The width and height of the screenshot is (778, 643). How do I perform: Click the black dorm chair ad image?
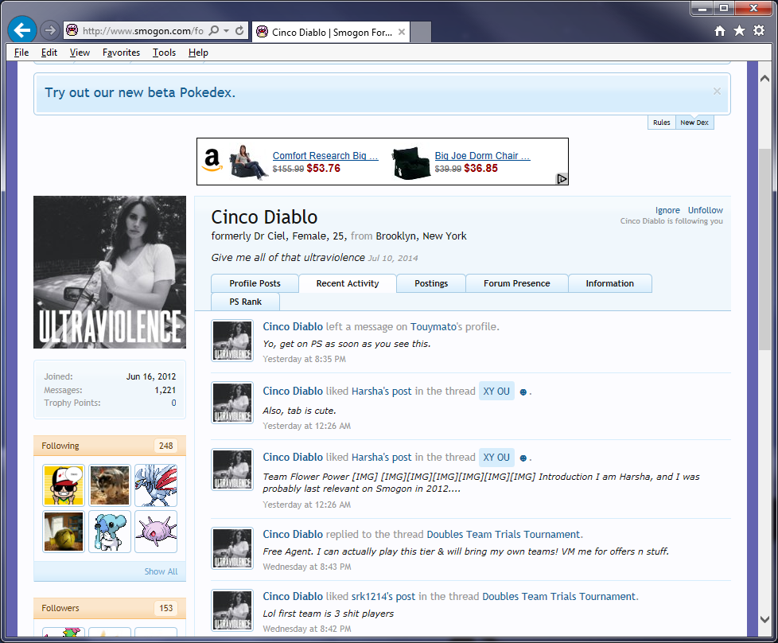[410, 162]
